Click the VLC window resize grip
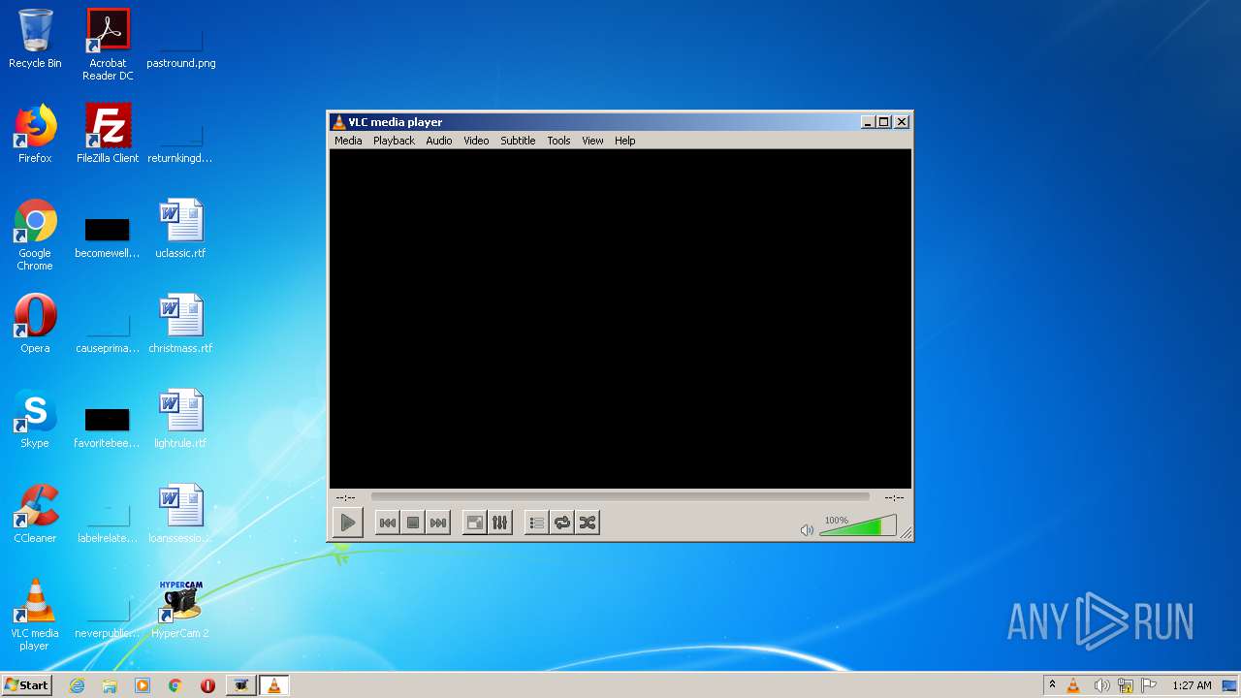This screenshot has width=1241, height=698. click(906, 533)
